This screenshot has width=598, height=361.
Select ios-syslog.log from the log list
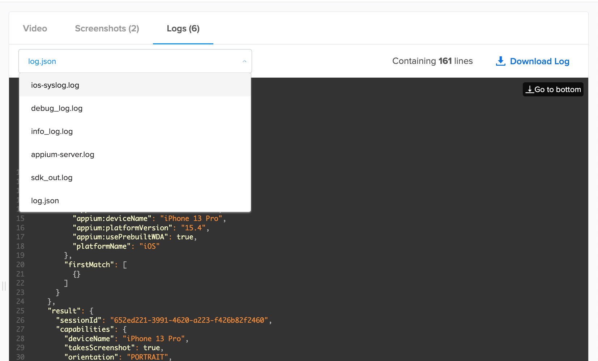[55, 85]
